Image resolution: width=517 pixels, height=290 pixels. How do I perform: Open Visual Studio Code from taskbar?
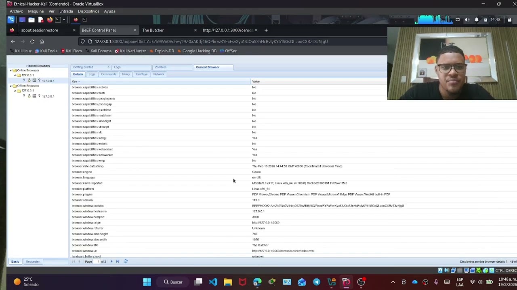point(213,282)
